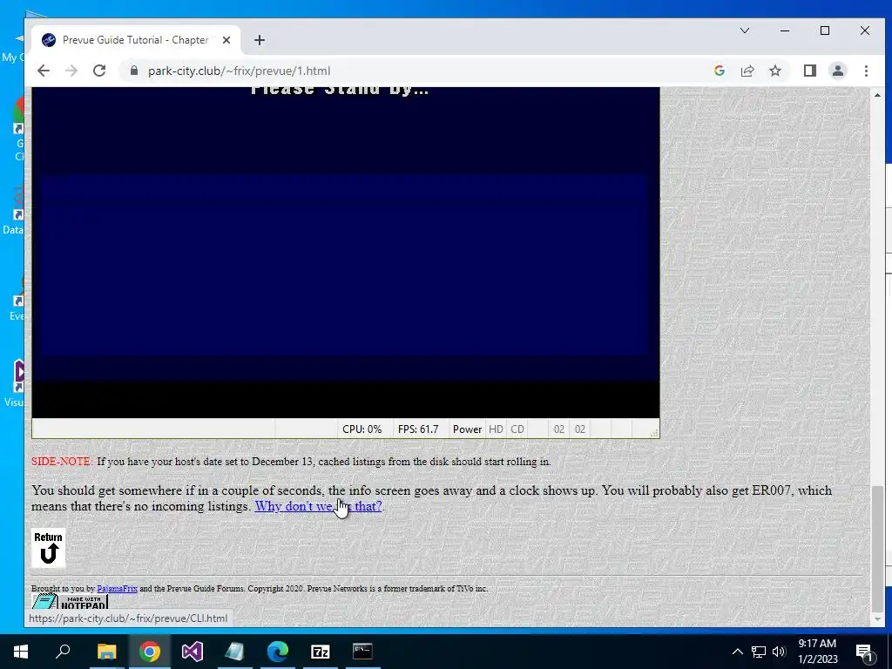892x669 pixels.
Task: Close the Prevue Guide Tutorial tab
Action: [226, 40]
